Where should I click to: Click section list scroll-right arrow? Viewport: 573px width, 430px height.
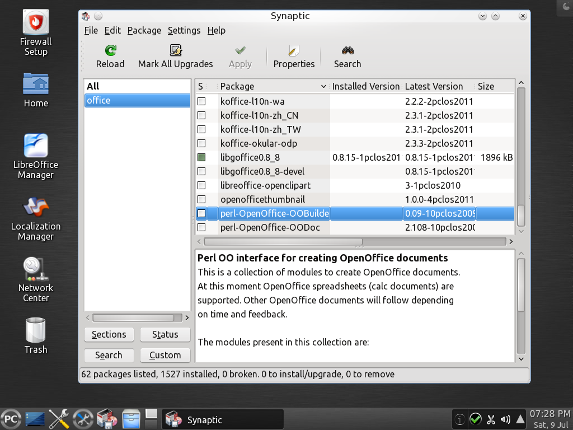click(187, 318)
